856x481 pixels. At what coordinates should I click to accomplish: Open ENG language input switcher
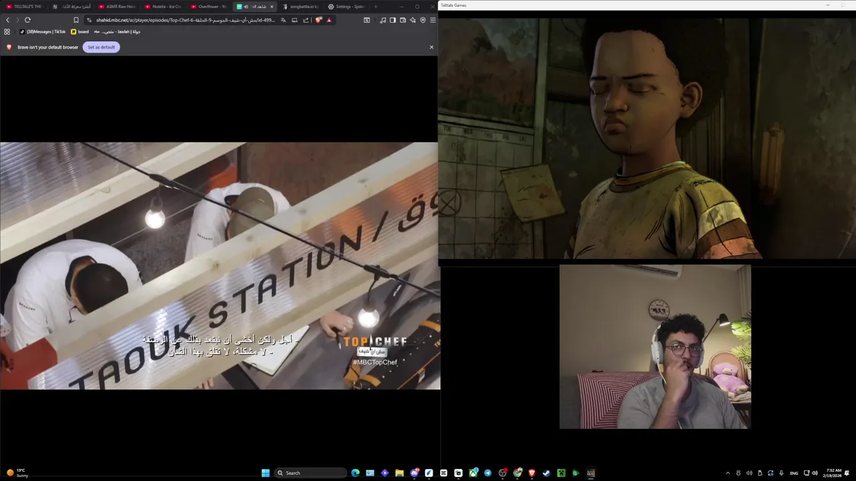coord(794,473)
